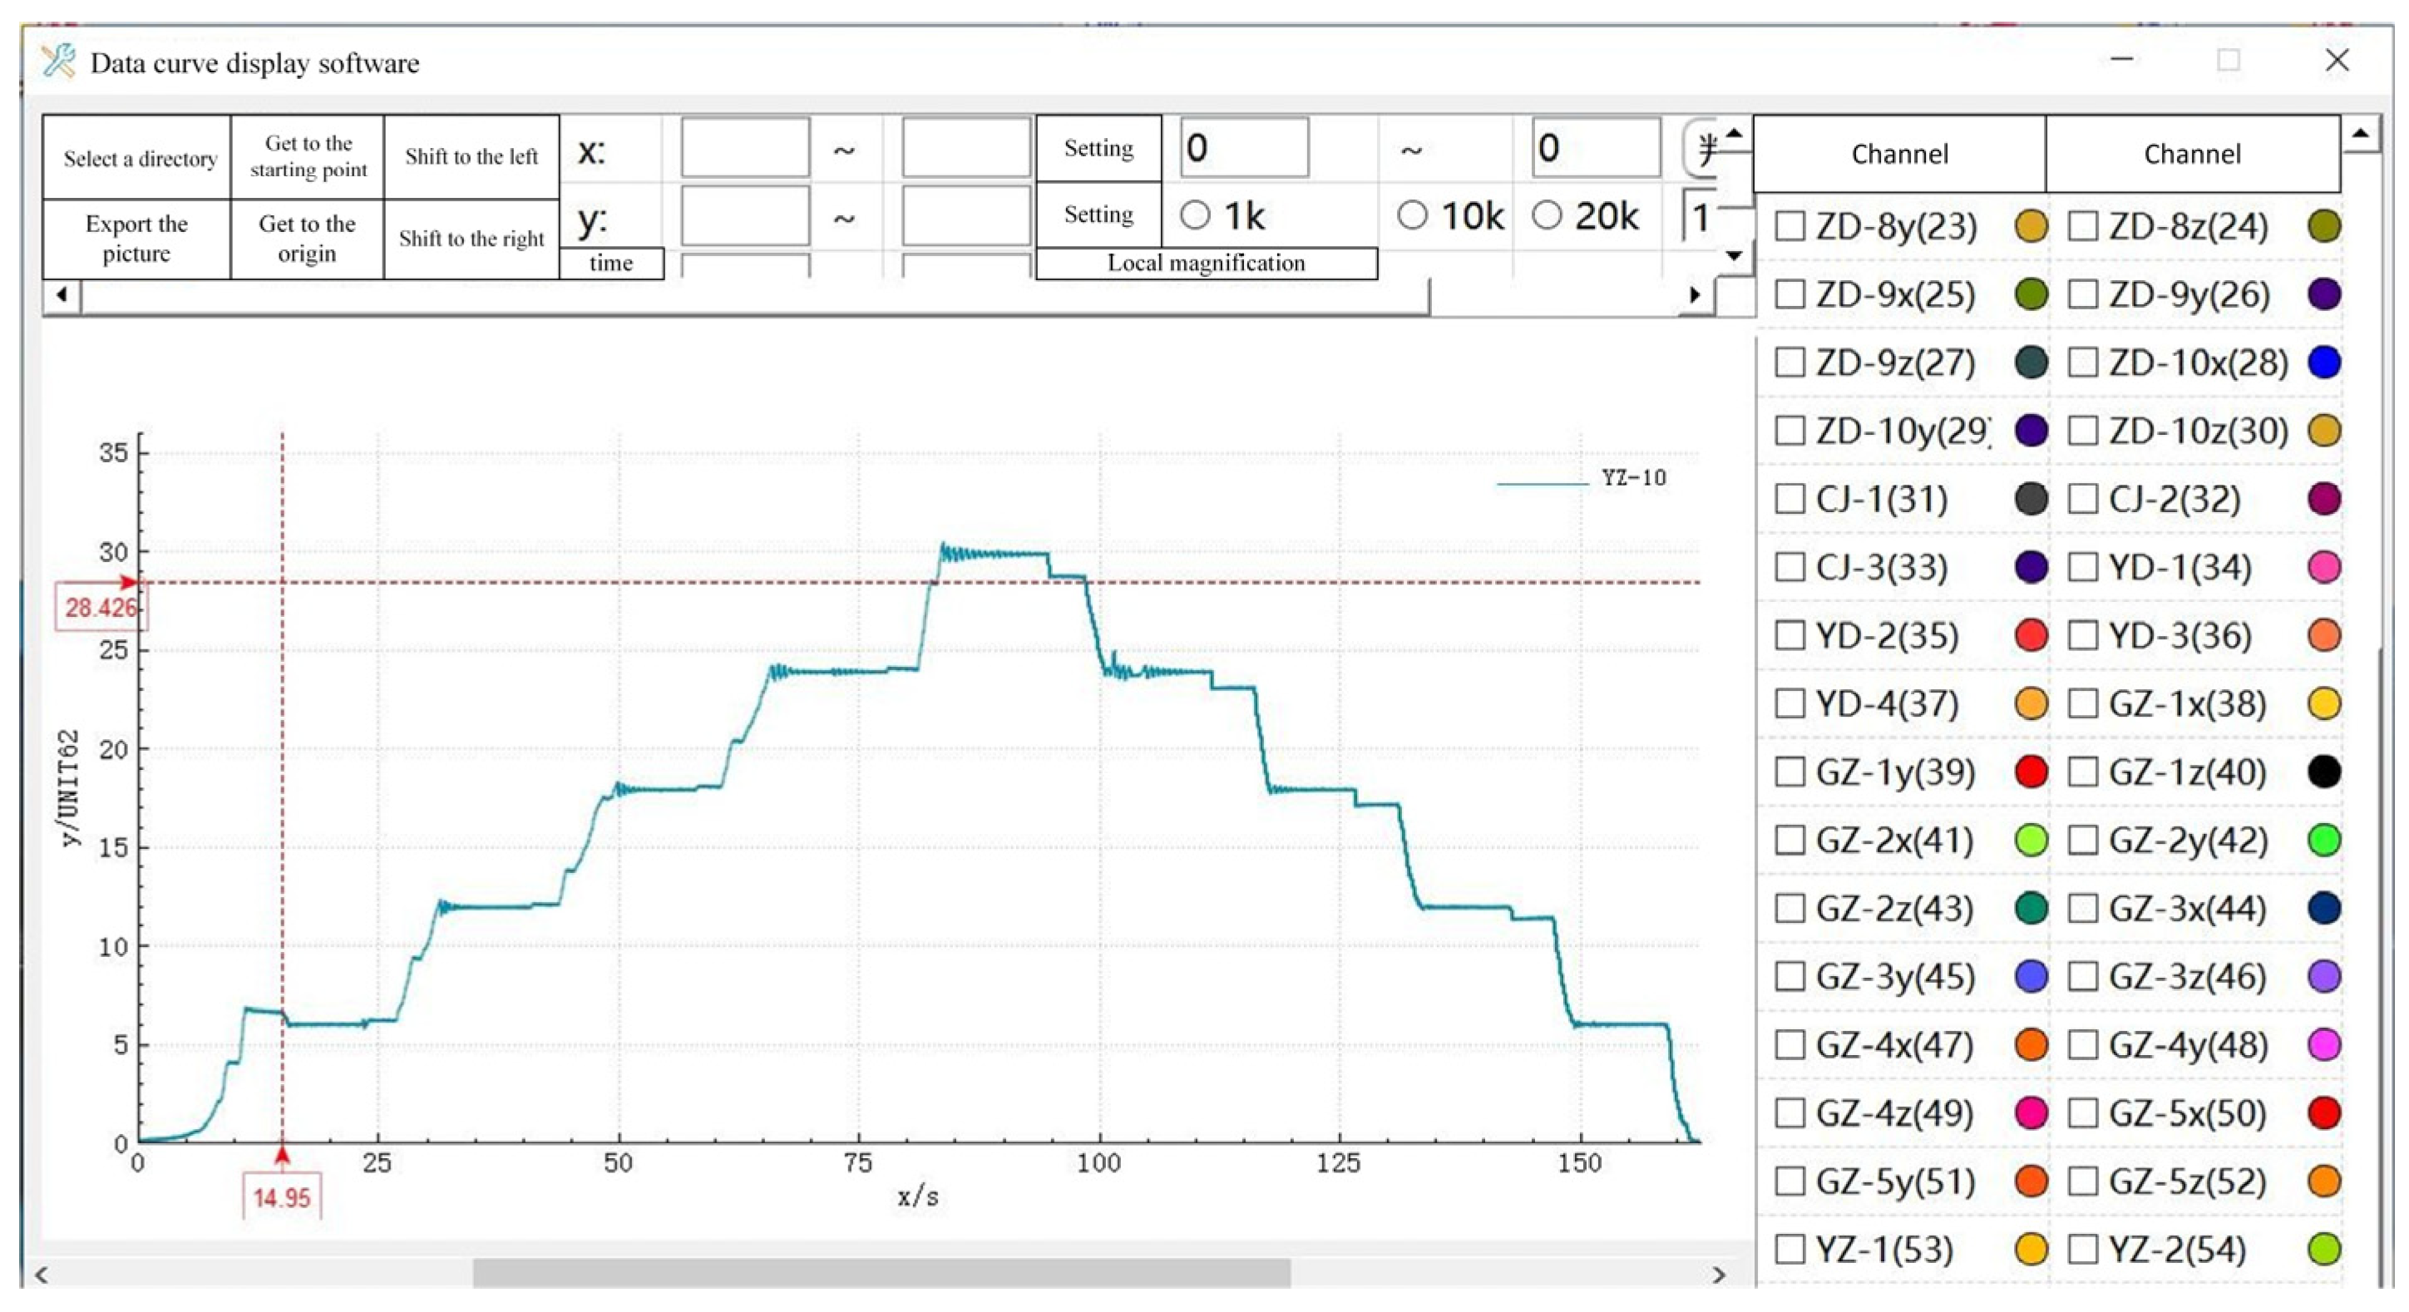The width and height of the screenshot is (2409, 1312).
Task: Check the ZD-9x(25) channel
Action: [1790, 294]
